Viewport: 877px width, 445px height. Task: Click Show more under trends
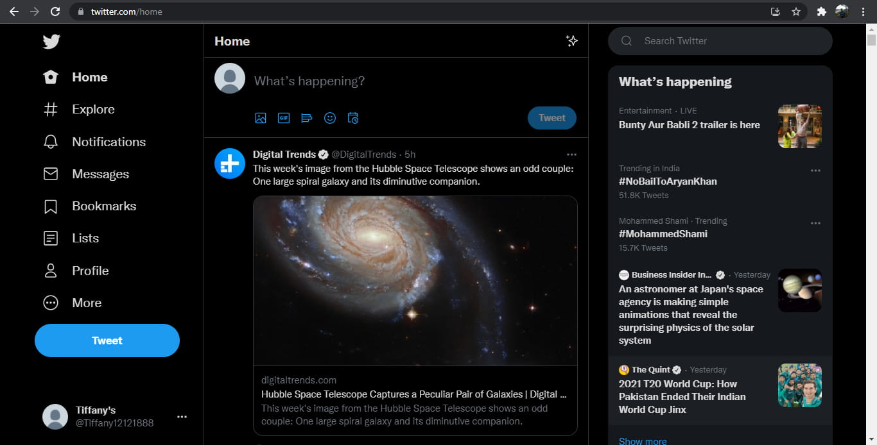point(643,441)
